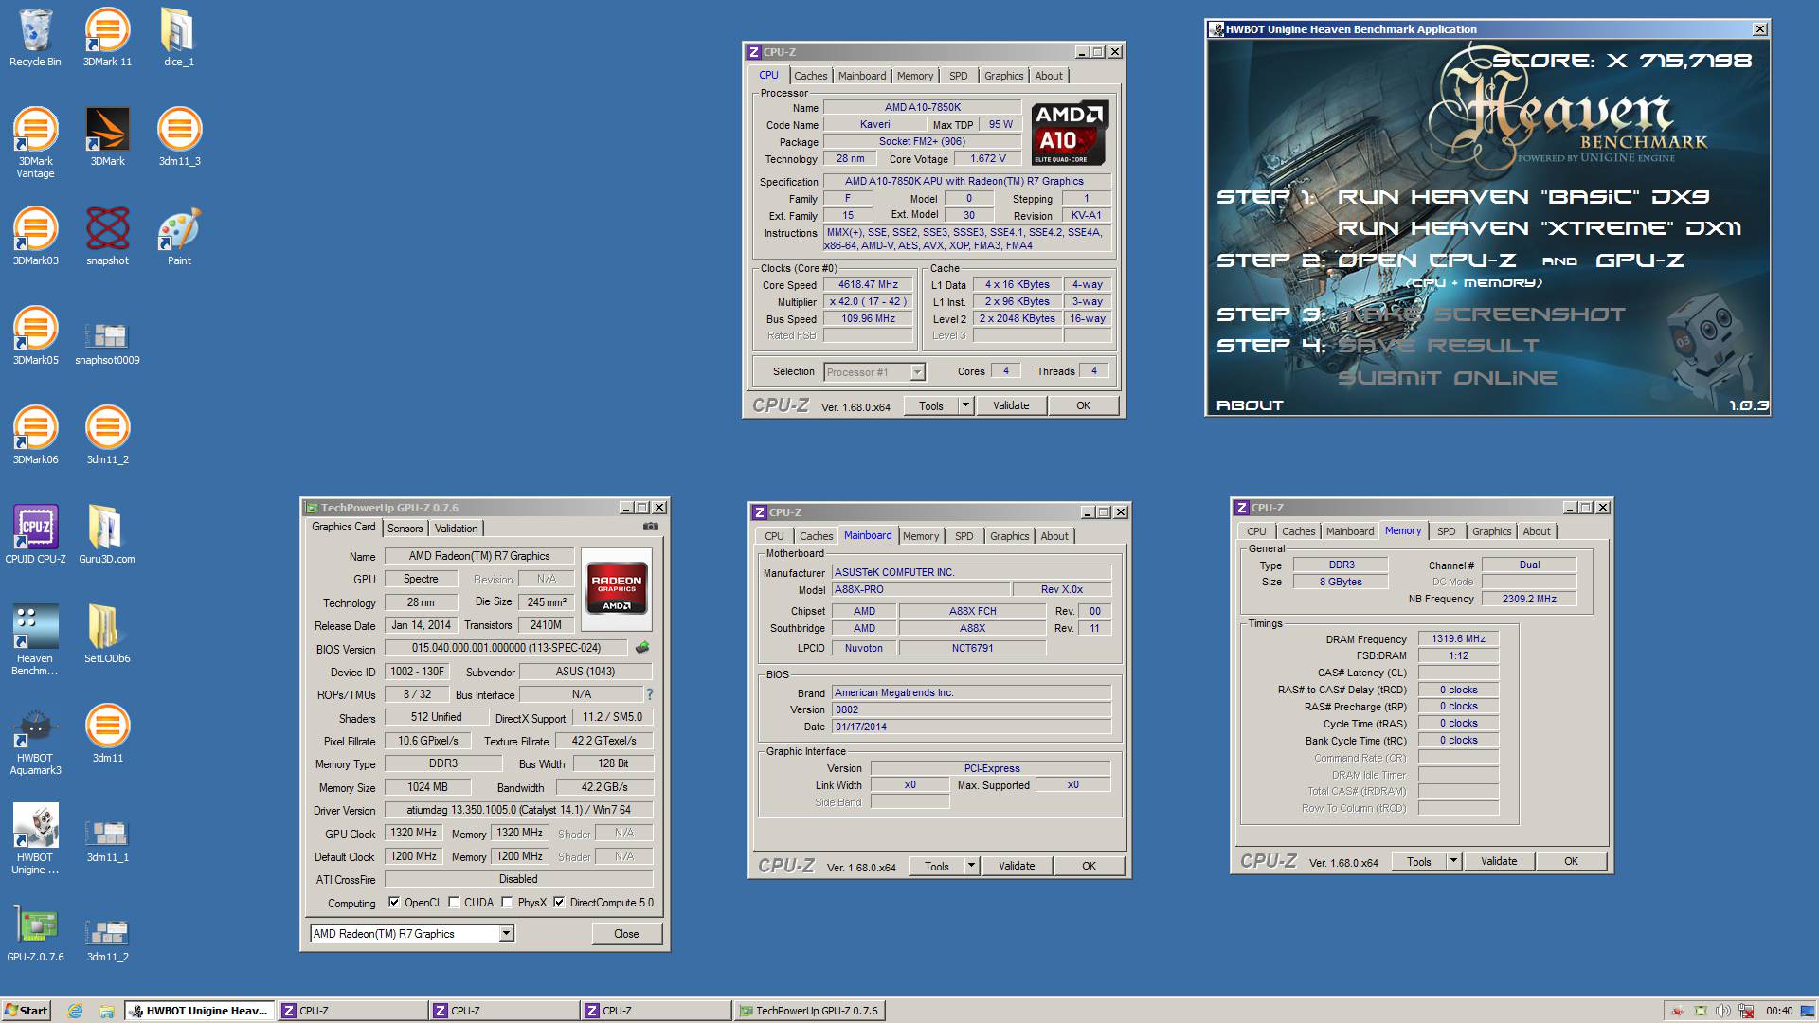Click the NB Frequency 2309.2 MHz value
Image resolution: width=1819 pixels, height=1023 pixels.
pos(1529,599)
